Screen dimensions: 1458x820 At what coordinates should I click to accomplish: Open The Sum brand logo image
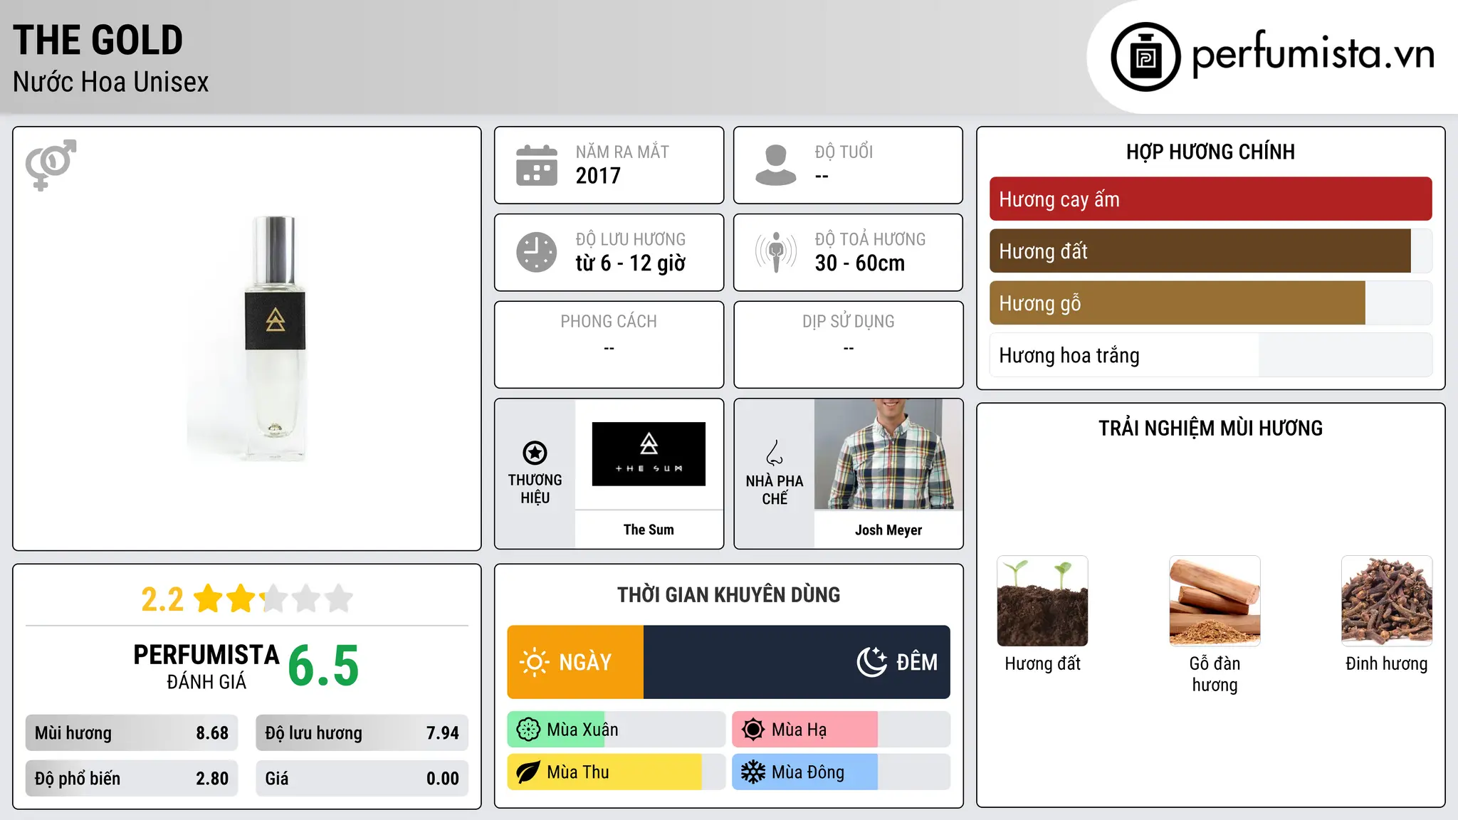click(649, 454)
